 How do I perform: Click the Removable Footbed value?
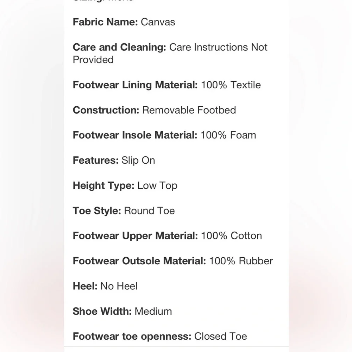[189, 110]
